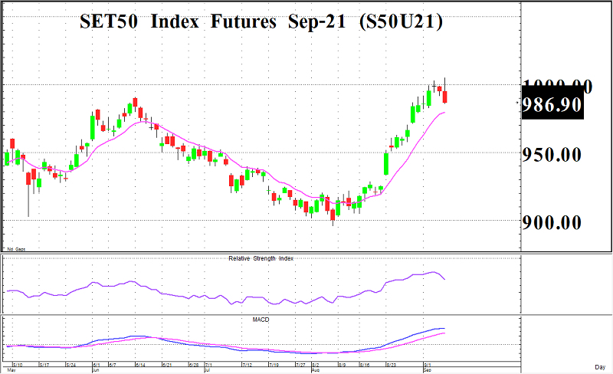The width and height of the screenshot is (613, 374).
Task: Select the 7/19 date axis label
Action: (x=274, y=365)
